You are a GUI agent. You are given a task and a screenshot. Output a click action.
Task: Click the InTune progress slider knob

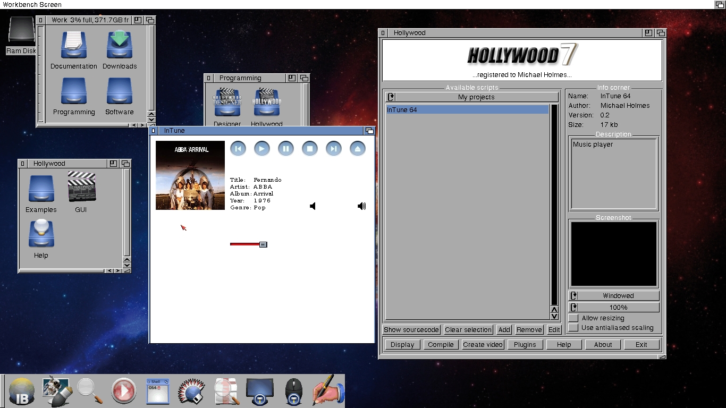[x=263, y=244]
